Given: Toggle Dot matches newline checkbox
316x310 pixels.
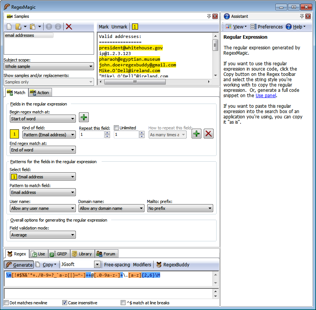Looking at the screenshot, I should point(6,303).
